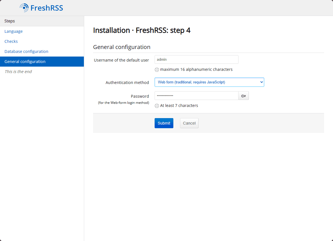Image resolution: width=333 pixels, height=241 pixels.
Task: Go to the Language step
Action: point(13,31)
